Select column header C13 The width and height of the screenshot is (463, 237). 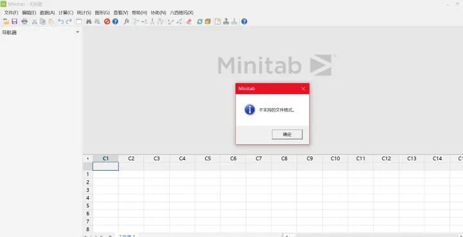coord(412,158)
